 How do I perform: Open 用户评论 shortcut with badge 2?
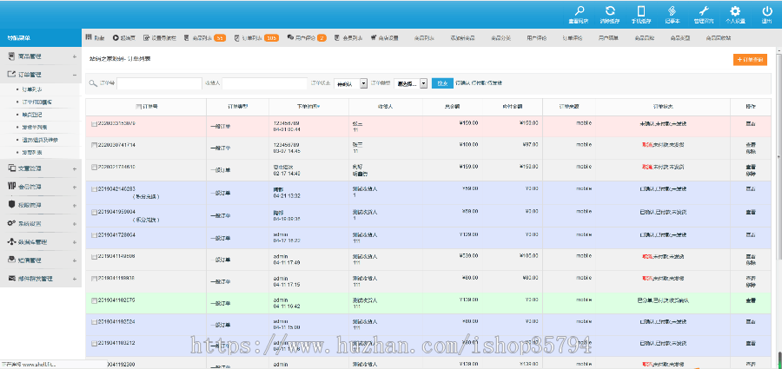pos(307,37)
